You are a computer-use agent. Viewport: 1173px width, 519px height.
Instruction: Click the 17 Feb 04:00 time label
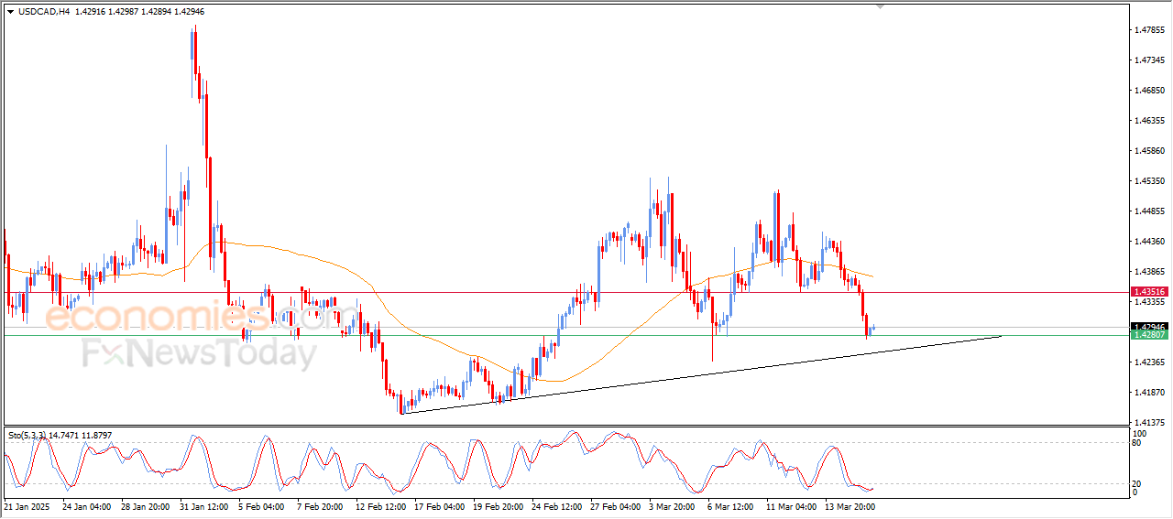point(439,506)
